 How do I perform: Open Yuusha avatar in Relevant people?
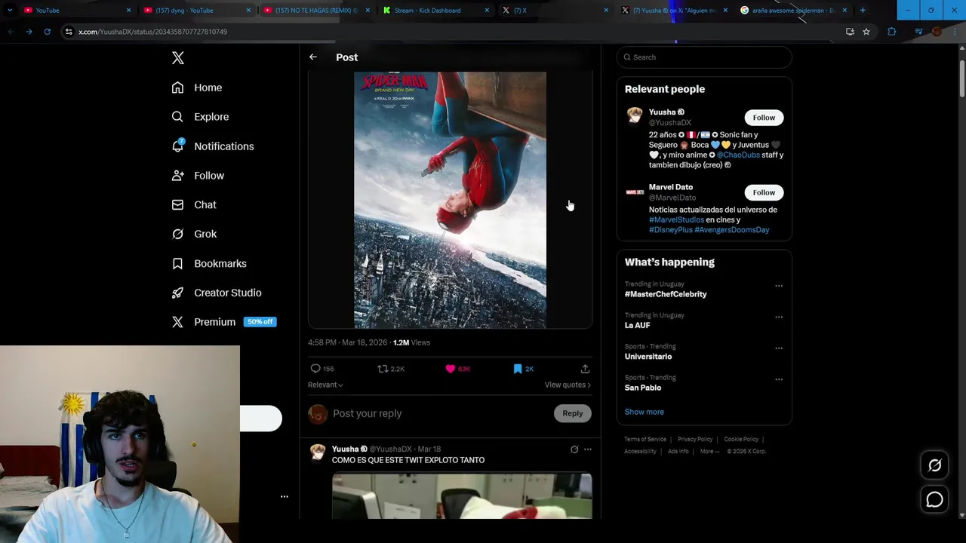[635, 115]
